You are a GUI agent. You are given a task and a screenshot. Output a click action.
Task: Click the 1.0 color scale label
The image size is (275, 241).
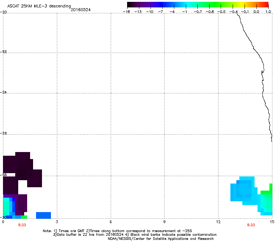(268, 12)
